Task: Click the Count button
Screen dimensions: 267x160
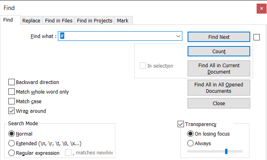Action: click(219, 51)
